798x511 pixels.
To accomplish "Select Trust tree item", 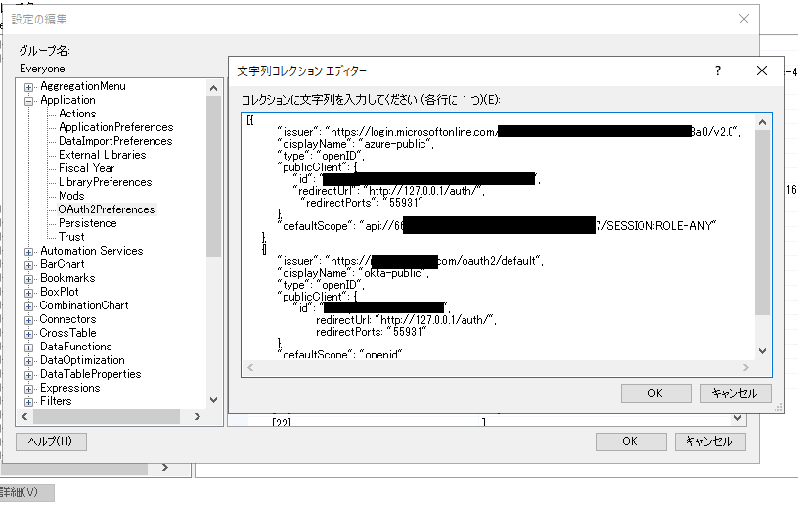I will [71, 237].
